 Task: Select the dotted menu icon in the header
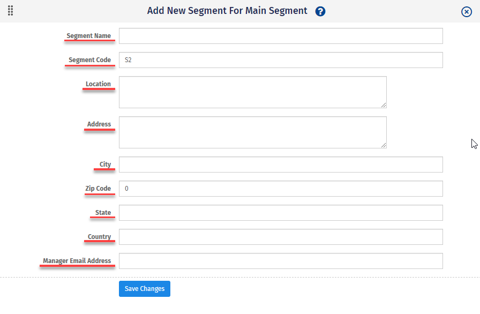click(10, 11)
